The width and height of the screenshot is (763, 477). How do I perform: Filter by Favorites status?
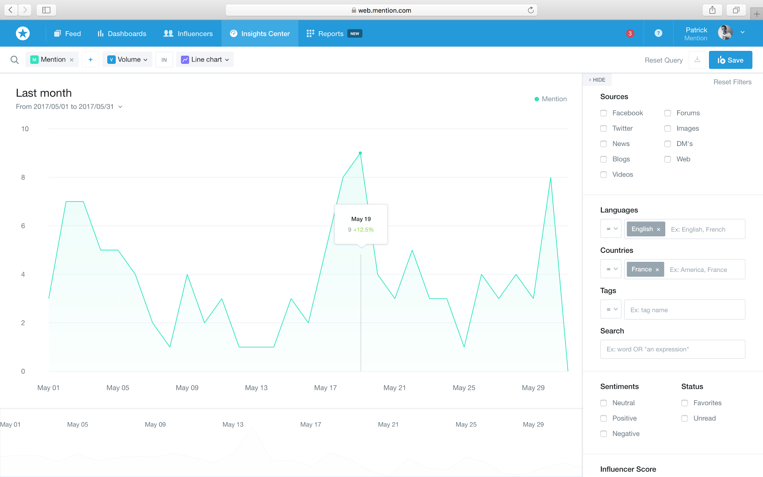[684, 403]
